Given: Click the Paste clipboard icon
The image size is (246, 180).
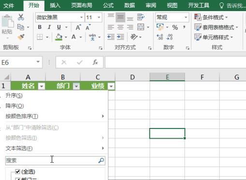Looking at the screenshot, I should click(x=7, y=22).
